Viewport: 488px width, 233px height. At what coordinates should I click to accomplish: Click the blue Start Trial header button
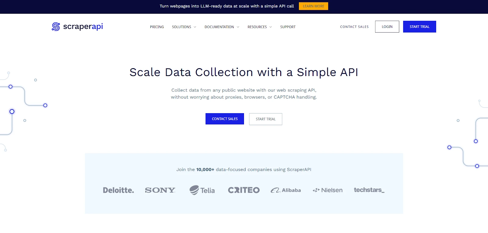coord(419,27)
